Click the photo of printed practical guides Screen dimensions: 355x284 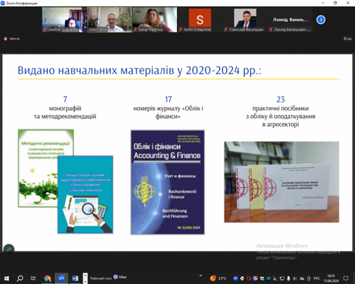coord(281,182)
